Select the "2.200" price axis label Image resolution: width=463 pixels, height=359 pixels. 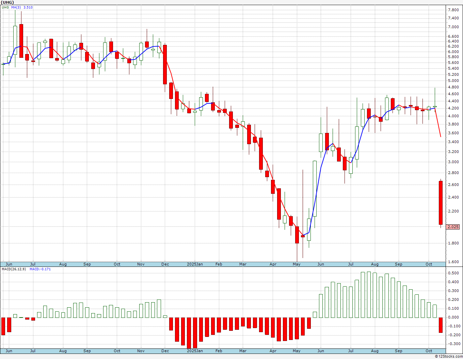coord(453,211)
